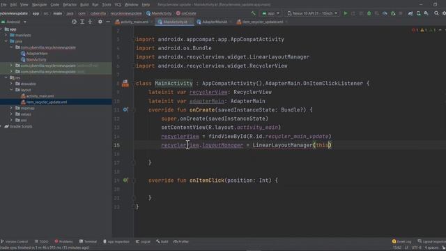The image size is (446, 251).
Task: Click the Rerun icon next to Run
Action: point(353,13)
